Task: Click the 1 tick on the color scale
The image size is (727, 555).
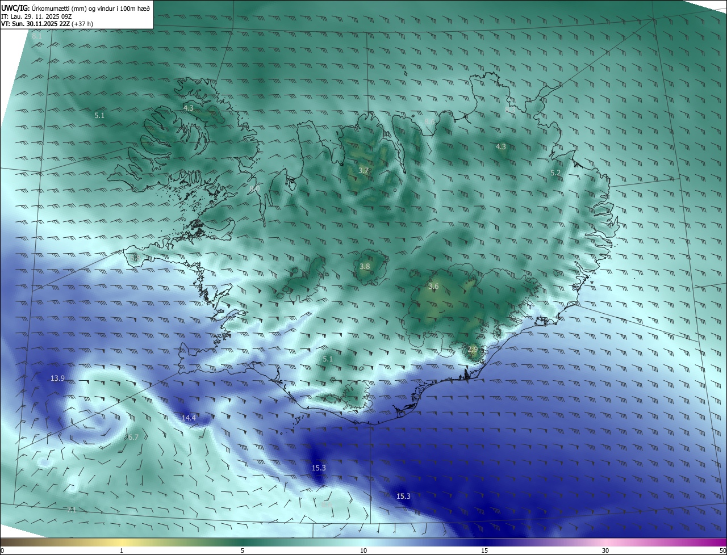Action: coord(122,550)
